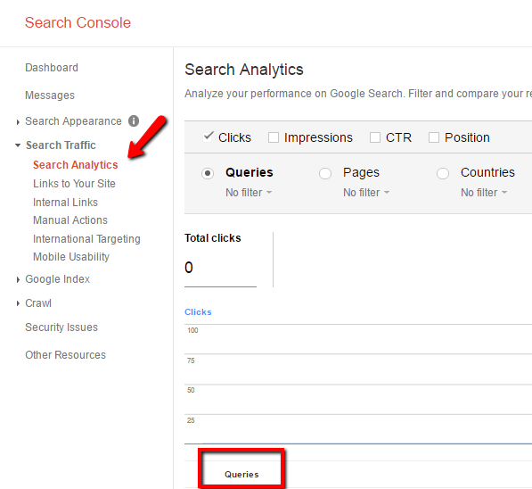The width and height of the screenshot is (532, 489).
Task: Click the 25 chart axis label
Action: pos(191,420)
